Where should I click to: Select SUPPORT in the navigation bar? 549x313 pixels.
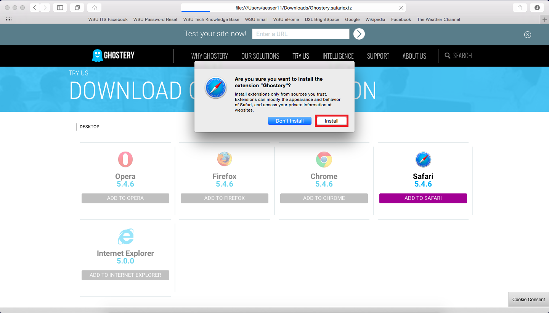pos(378,56)
